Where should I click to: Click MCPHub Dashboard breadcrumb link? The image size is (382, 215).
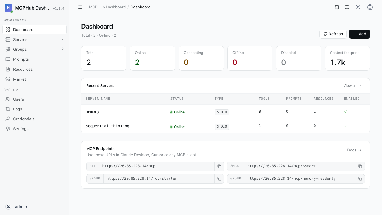(x=107, y=7)
